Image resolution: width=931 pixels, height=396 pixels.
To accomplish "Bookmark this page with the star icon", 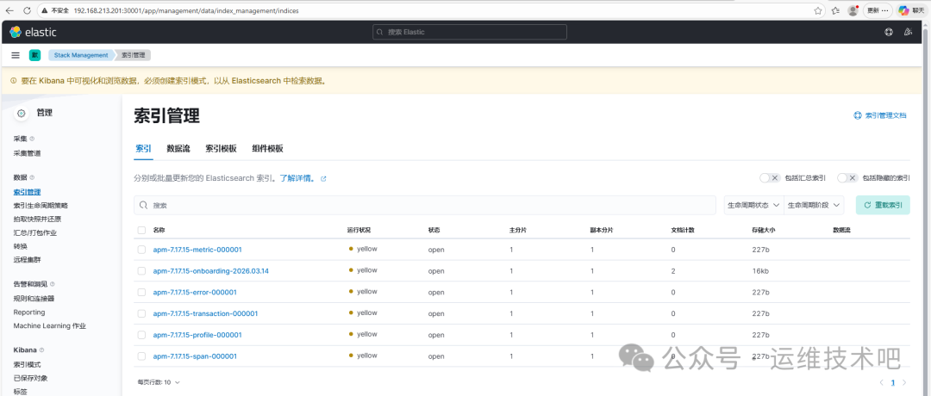I will 818,10.
